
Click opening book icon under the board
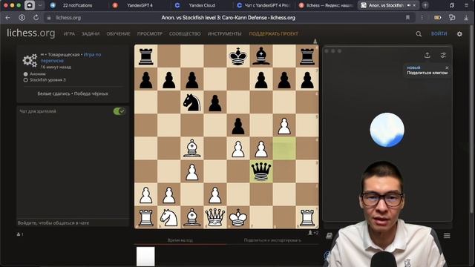coord(329,236)
